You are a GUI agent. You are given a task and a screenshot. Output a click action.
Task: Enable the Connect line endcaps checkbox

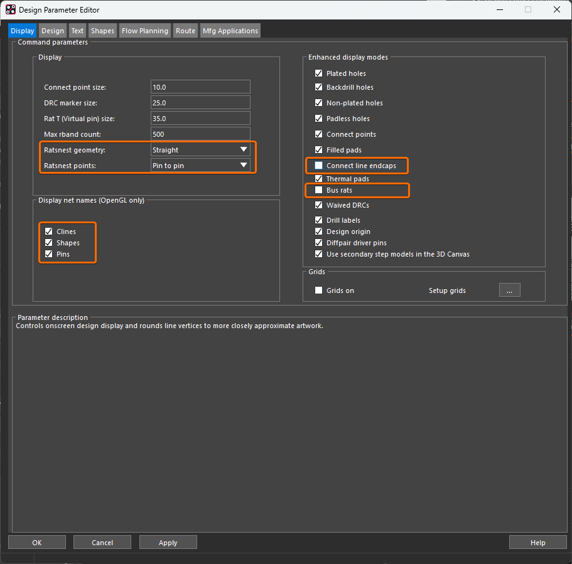319,166
